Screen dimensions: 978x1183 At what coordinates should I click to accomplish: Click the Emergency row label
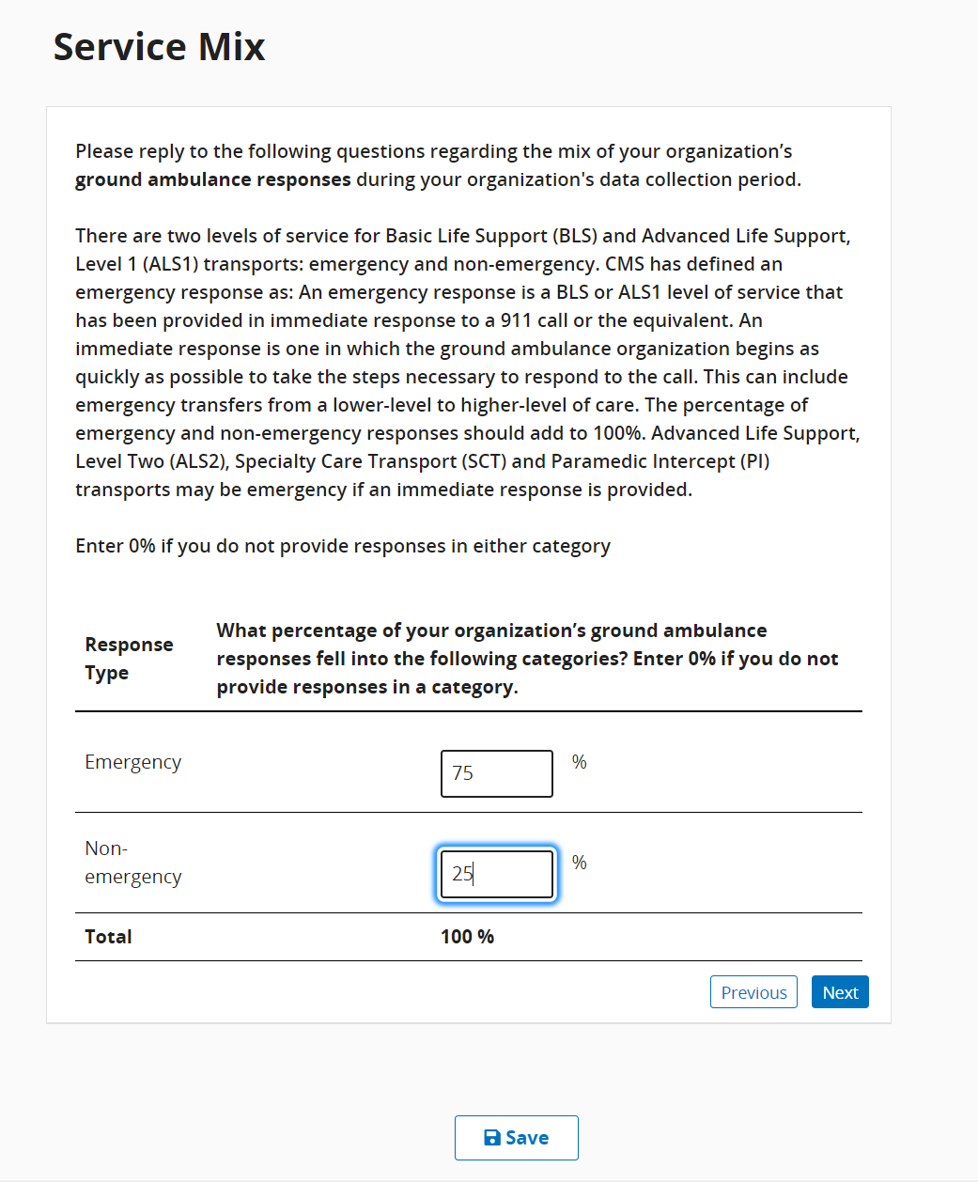132,762
